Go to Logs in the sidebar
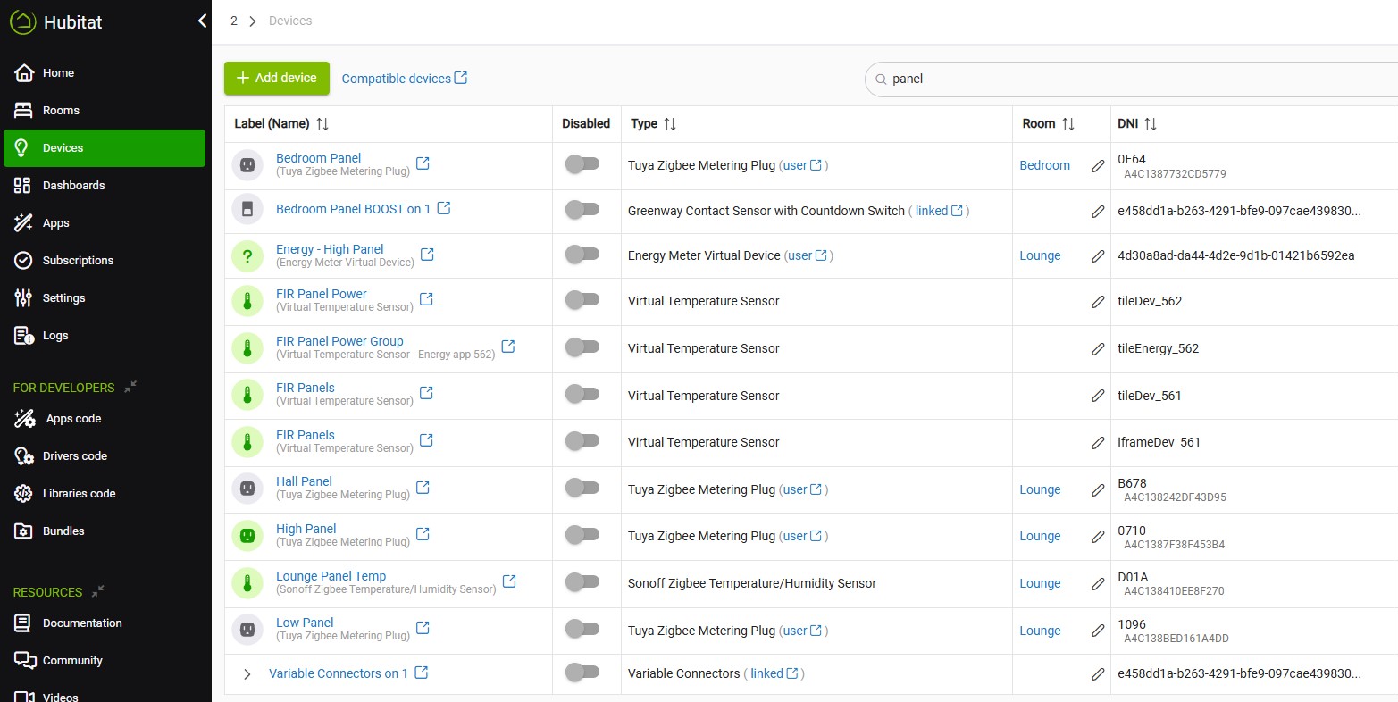This screenshot has width=1398, height=702. [54, 336]
